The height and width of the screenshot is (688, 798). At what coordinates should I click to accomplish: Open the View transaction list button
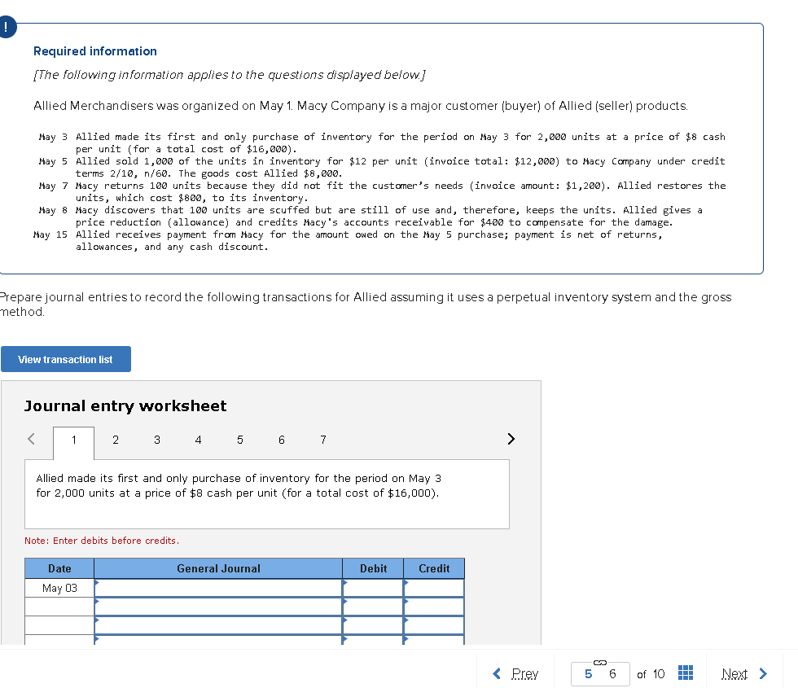coord(66,359)
